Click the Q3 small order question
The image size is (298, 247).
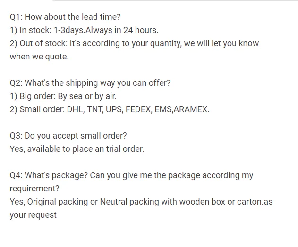[68, 136]
